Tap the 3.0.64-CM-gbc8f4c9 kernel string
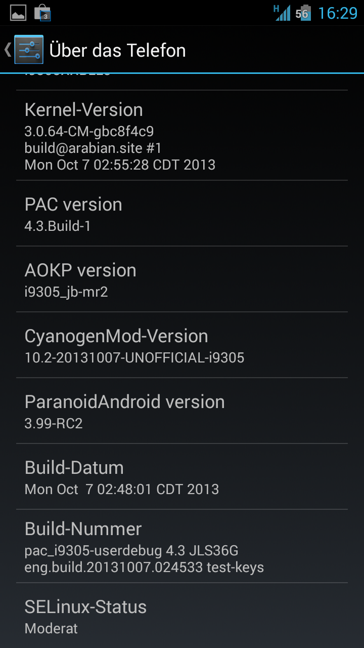 click(x=89, y=132)
